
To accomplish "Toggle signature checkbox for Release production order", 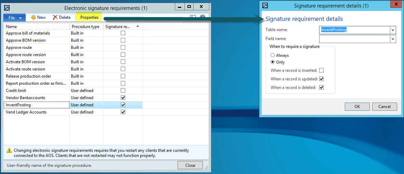I will [x=123, y=76].
